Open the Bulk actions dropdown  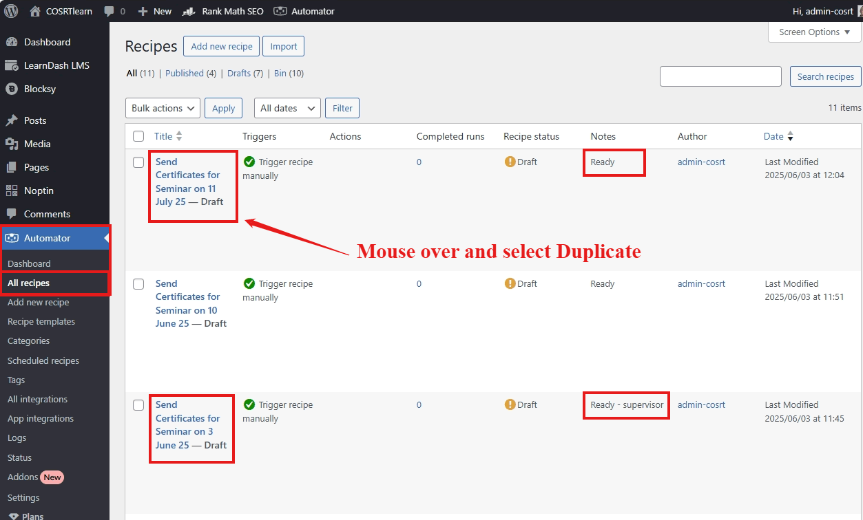[163, 108]
